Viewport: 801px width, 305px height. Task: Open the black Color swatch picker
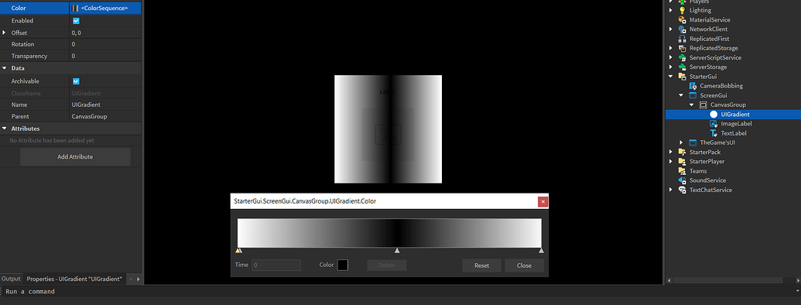[x=343, y=266]
